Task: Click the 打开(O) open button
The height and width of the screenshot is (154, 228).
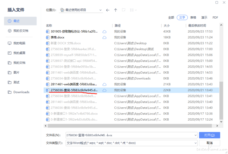Action: tap(210, 135)
